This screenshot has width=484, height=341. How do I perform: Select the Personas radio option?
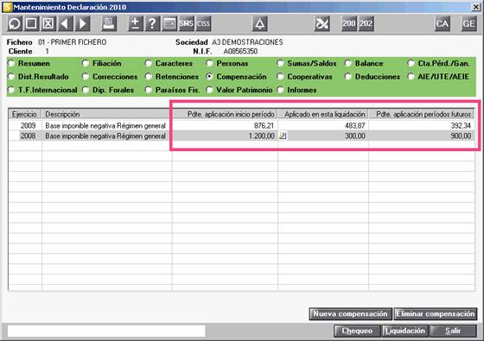(x=209, y=63)
